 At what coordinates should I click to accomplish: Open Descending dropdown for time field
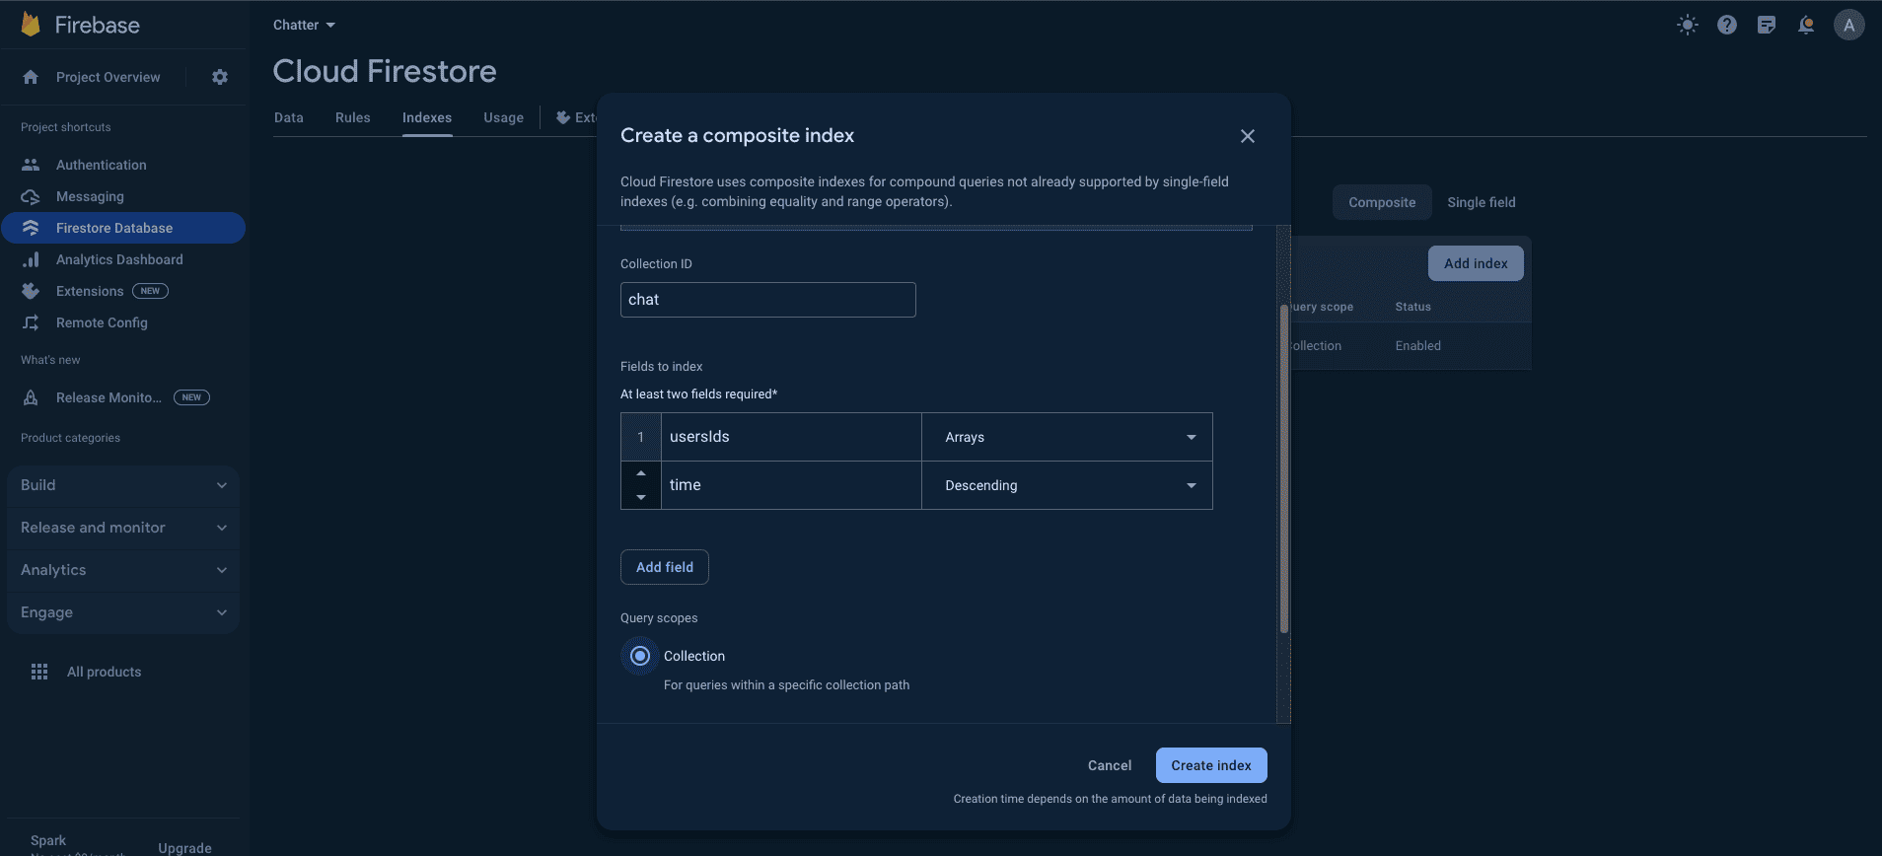click(1066, 485)
